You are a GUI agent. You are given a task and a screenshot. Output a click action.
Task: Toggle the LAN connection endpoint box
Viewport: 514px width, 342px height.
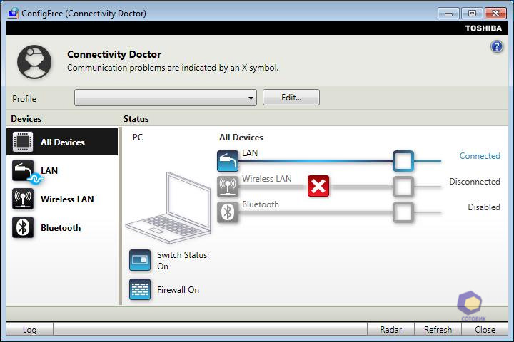(x=403, y=161)
